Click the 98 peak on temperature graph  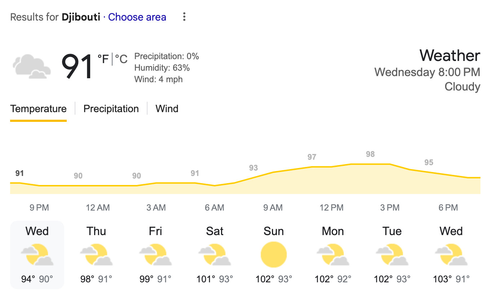click(x=370, y=155)
